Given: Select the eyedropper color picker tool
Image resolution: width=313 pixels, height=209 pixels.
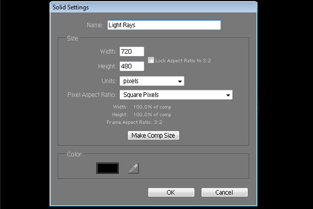Looking at the screenshot, I should click(x=134, y=168).
